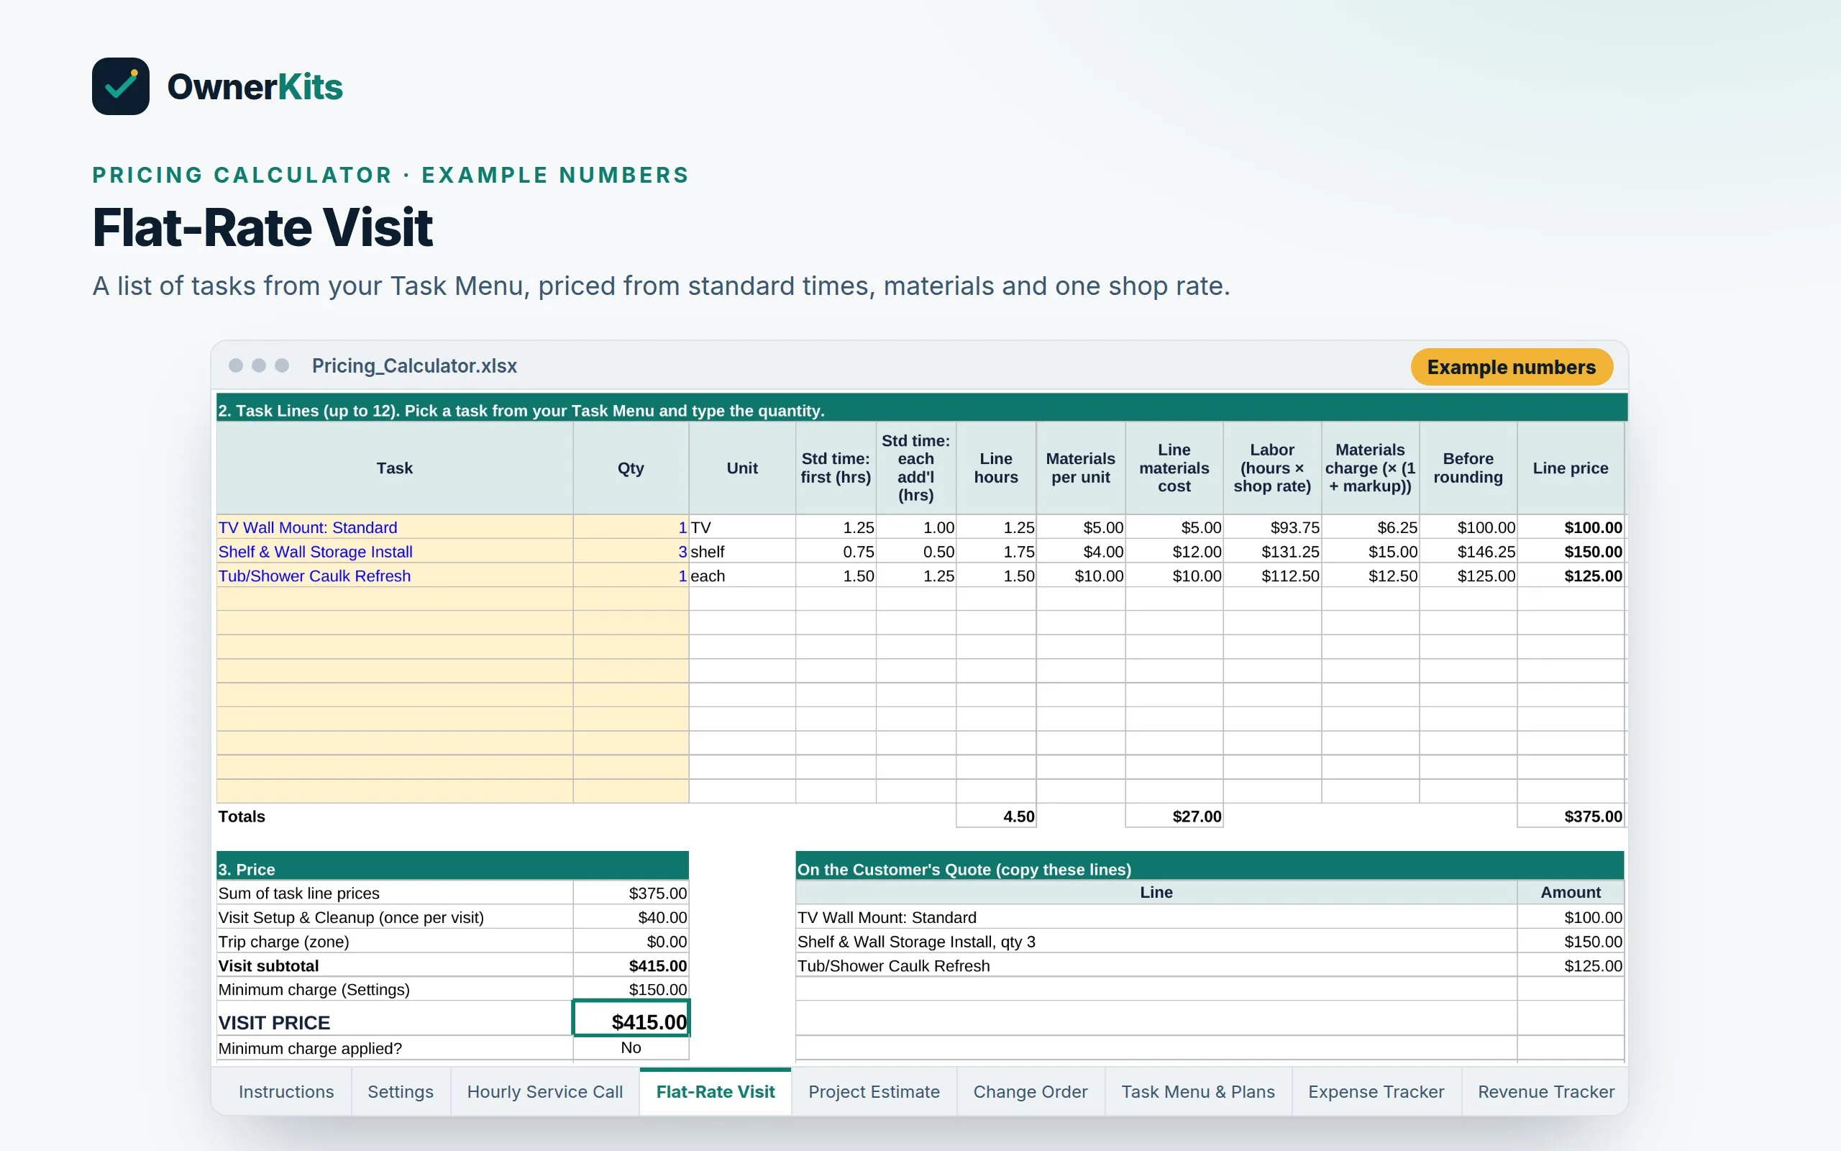
Task: Click the Qty cell for TV Wall Mount
Action: click(631, 527)
